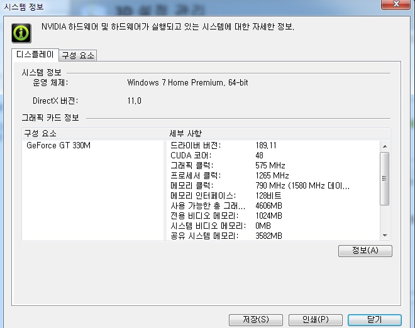This screenshot has width=415, height=328.
Task: Close dialog with 닫기 button
Action: pyautogui.click(x=375, y=320)
